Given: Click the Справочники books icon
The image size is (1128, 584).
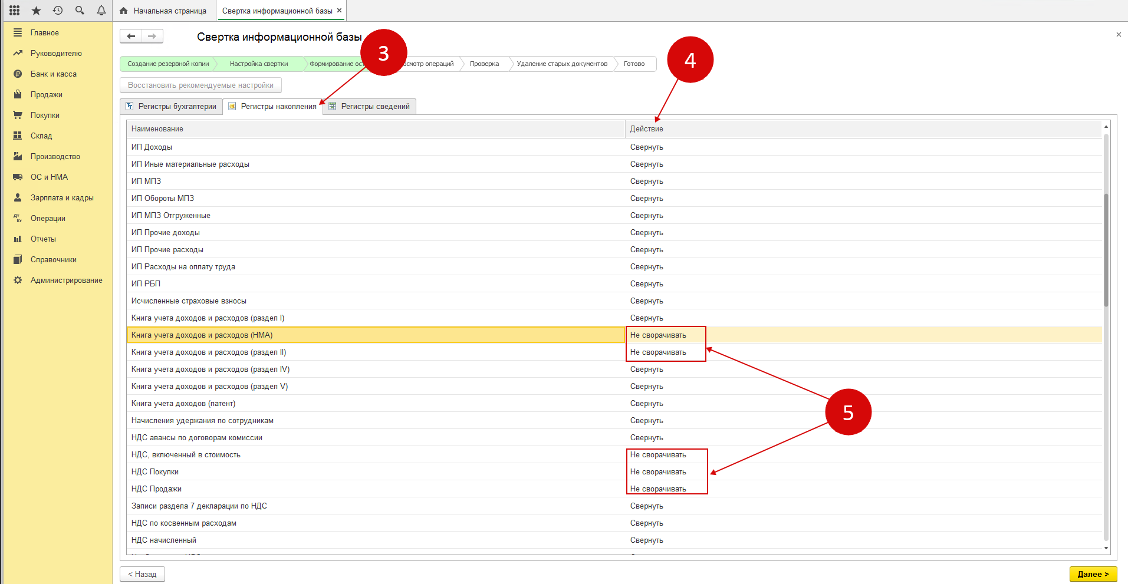Looking at the screenshot, I should 18,259.
